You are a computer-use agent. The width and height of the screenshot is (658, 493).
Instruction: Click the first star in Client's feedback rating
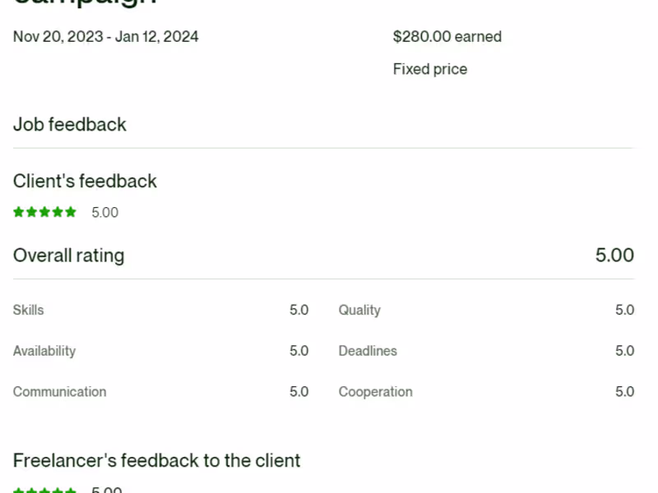(19, 212)
